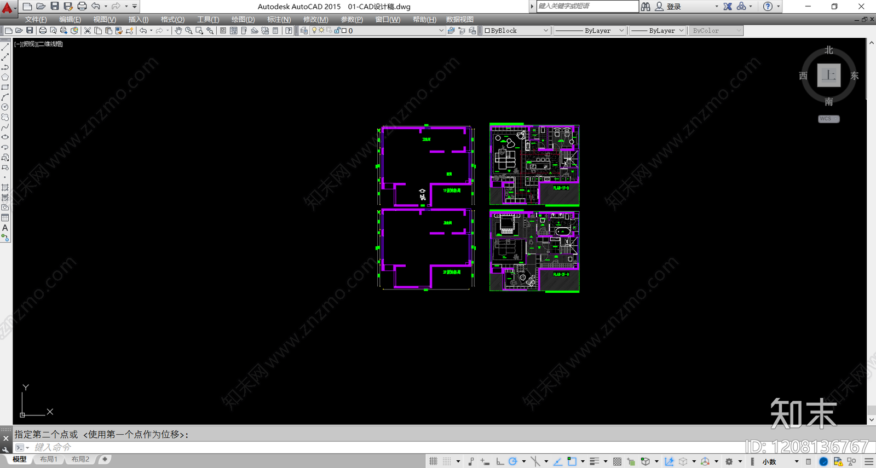Toggle ortho mode in status bar
The image size is (876, 468).
pyautogui.click(x=499, y=461)
